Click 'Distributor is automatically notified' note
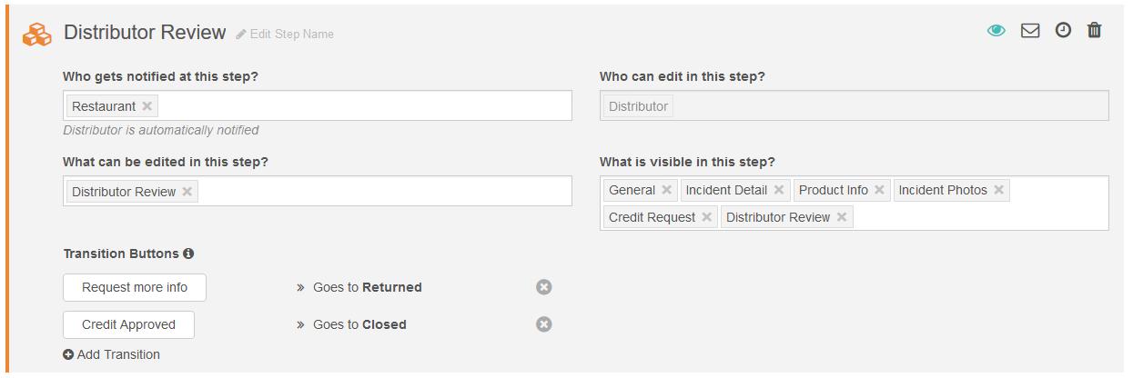The height and width of the screenshot is (378, 1133). 161,130
